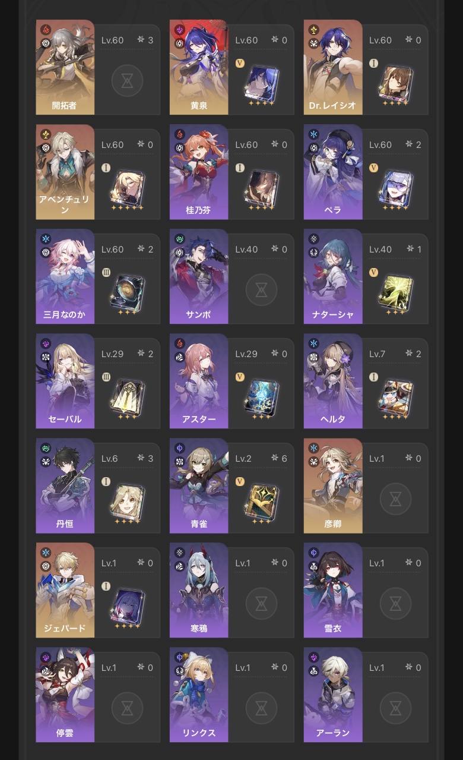This screenshot has width=463, height=760.
Task: Open the 桂乃芬 character card
Action: point(199,172)
